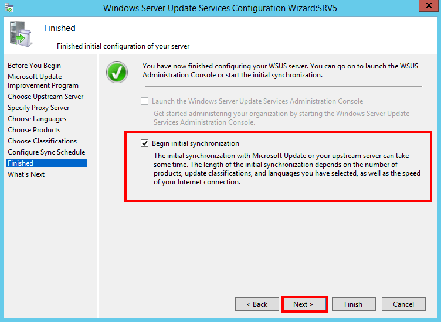Screen dimensions: 441x322
Task: Click the server icon beside Finished heading
Action: [x=21, y=34]
